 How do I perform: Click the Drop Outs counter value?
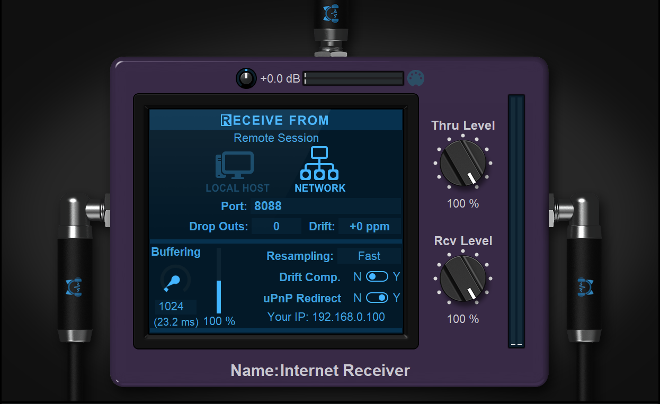tap(276, 227)
